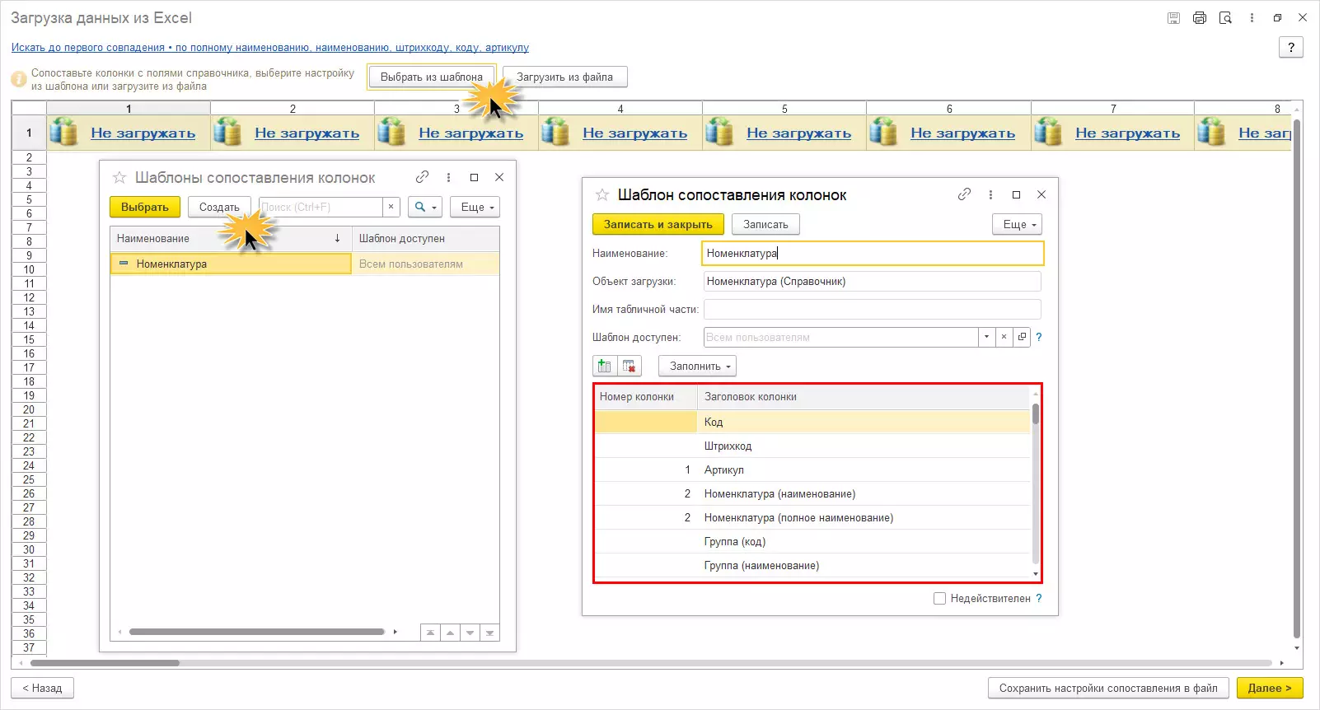
Task: Click the database icon in column 6 header
Action: point(884,132)
